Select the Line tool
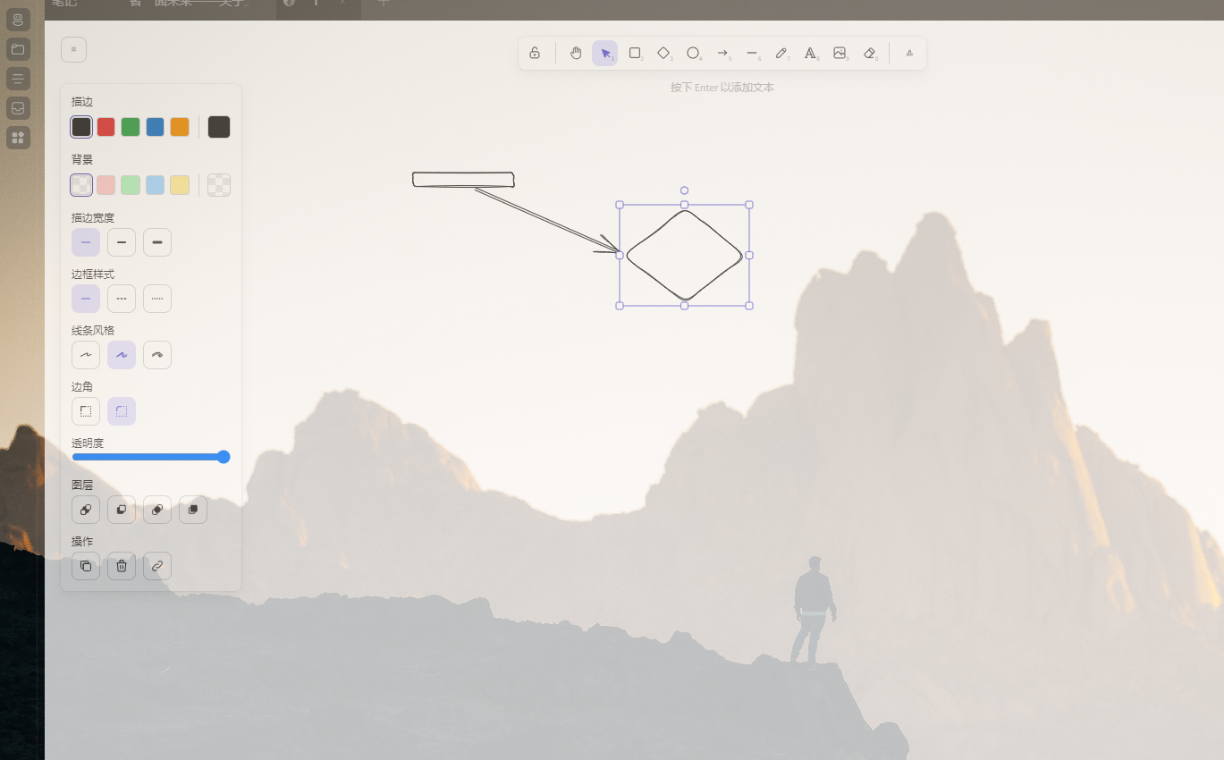The image size is (1224, 760). pos(752,54)
